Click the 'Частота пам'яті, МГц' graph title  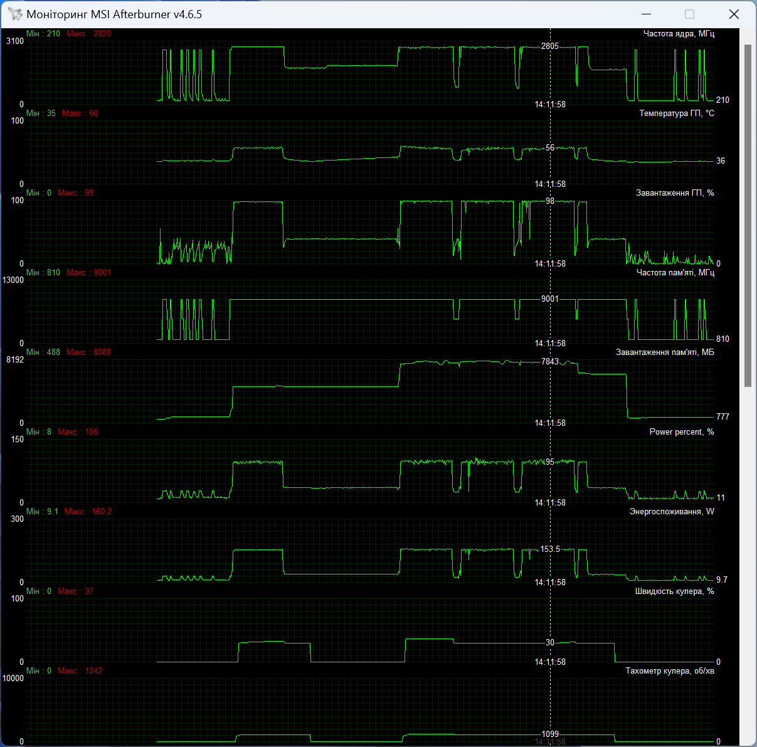coord(675,272)
